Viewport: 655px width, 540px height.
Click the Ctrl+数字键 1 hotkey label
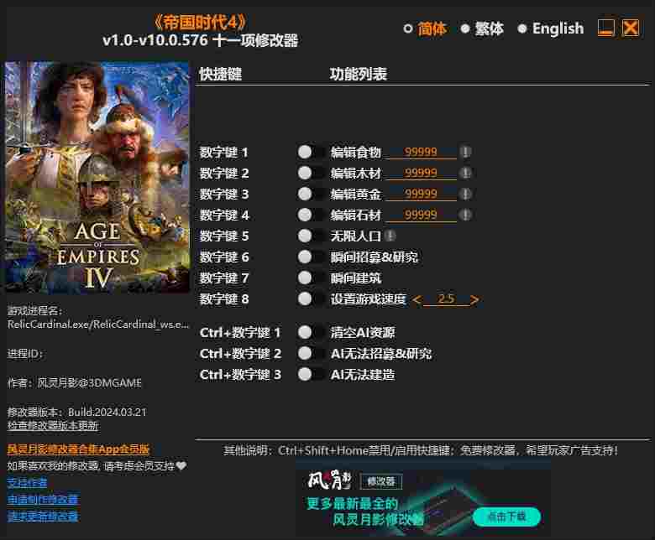point(240,332)
